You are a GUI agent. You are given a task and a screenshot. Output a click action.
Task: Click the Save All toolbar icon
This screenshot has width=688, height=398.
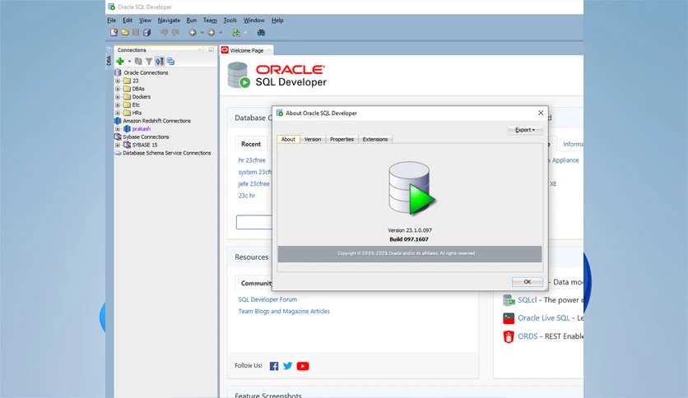pyautogui.click(x=147, y=32)
